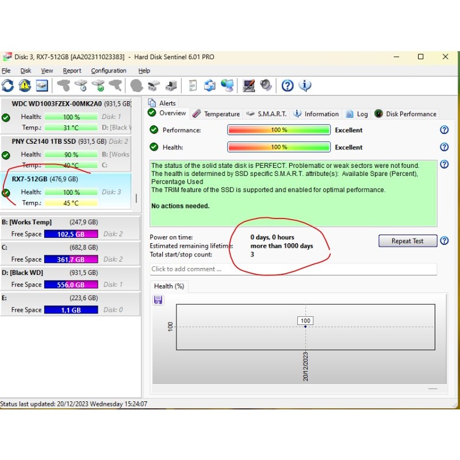Open the Configuration menu
Image resolution: width=460 pixels, height=460 pixels.
(x=109, y=71)
